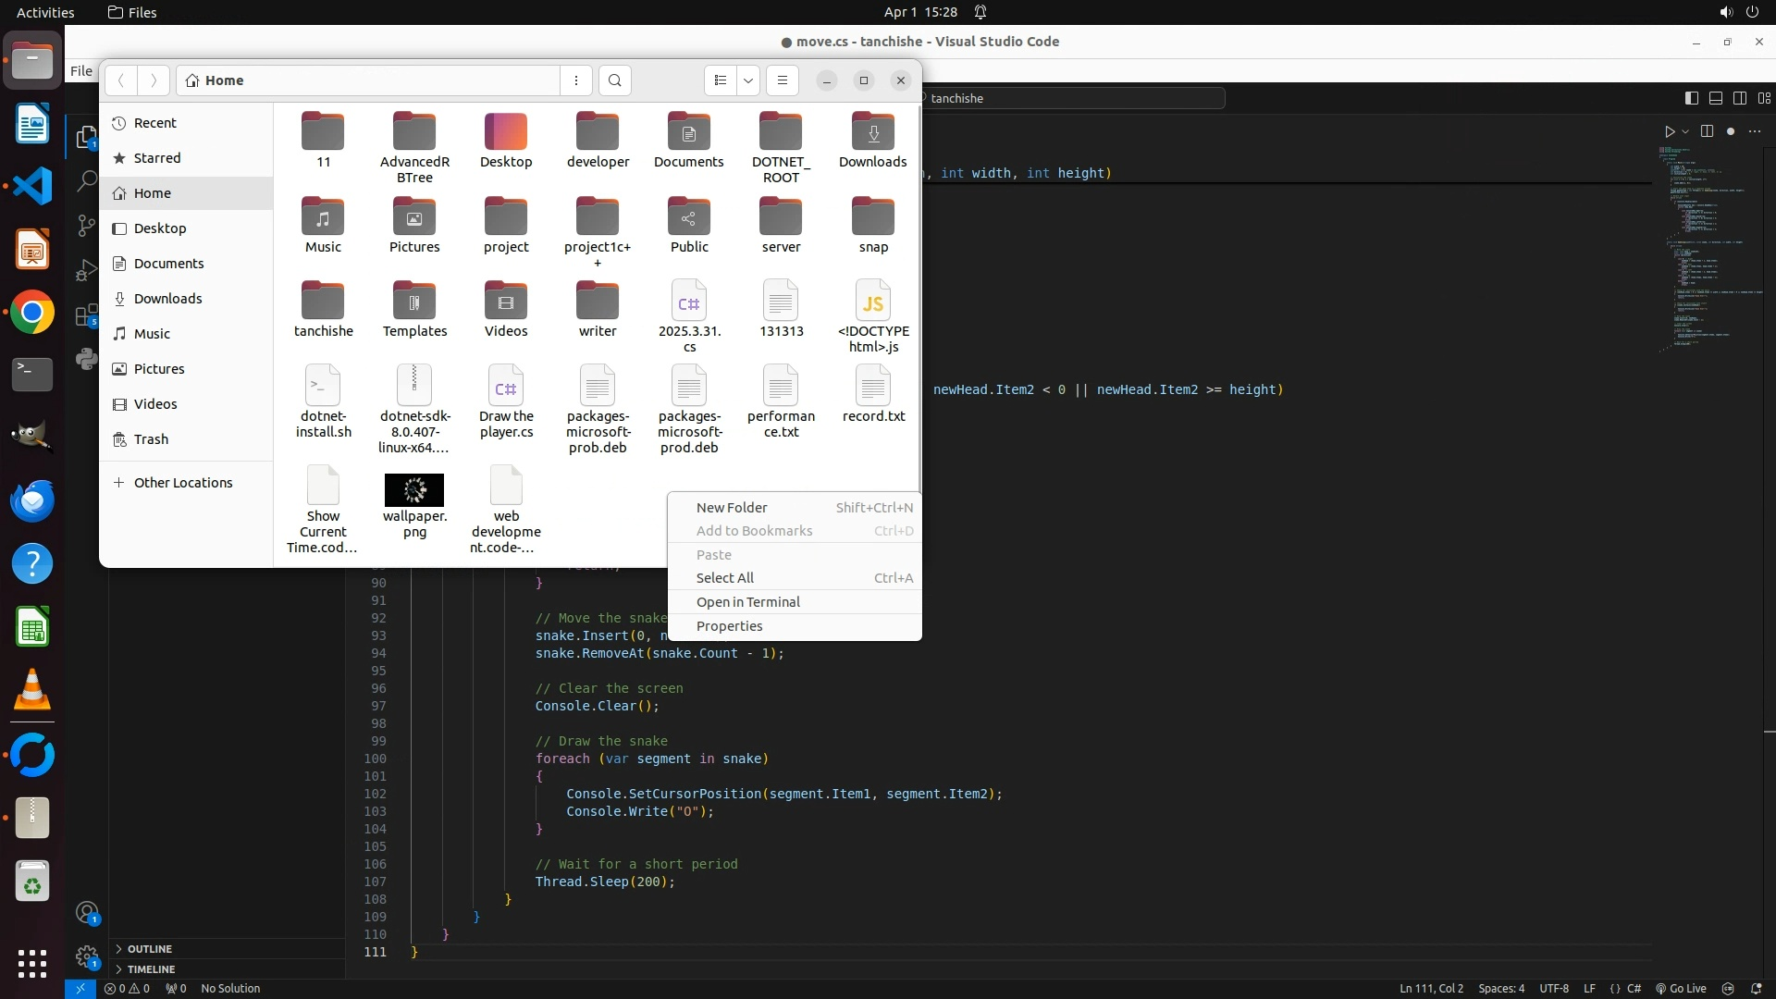Toggle bottom panel layout
Screen dimensions: 1776x999
coord(1716,98)
